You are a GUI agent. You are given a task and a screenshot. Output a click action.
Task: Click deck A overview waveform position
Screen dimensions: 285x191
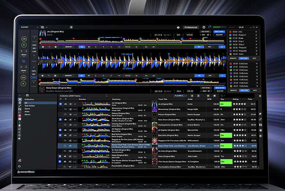(132, 41)
